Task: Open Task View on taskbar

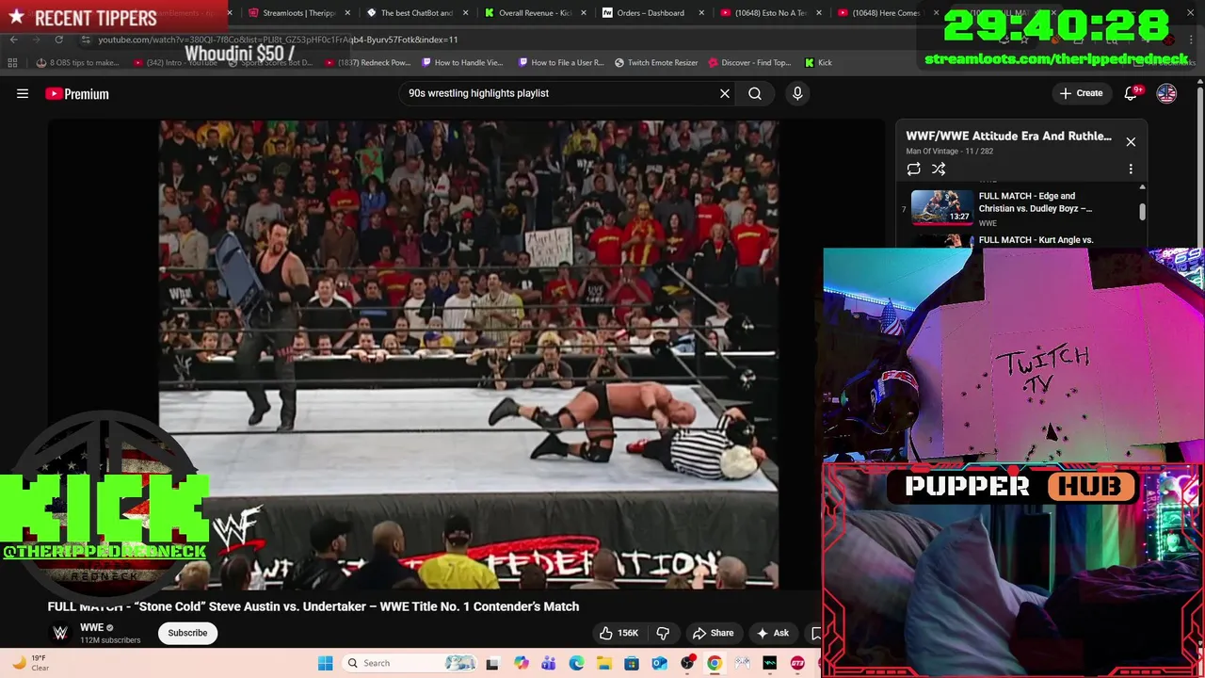Action: click(x=491, y=663)
